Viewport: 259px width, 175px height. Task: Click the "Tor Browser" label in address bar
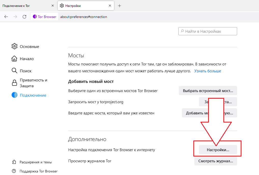tap(47, 17)
